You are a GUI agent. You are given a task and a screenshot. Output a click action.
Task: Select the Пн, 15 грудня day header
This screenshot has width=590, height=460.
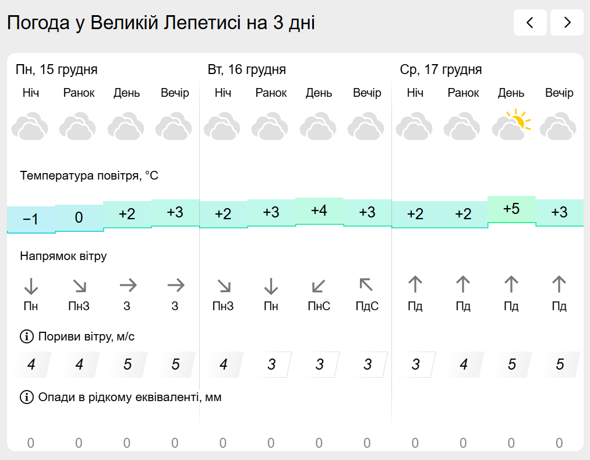click(56, 70)
